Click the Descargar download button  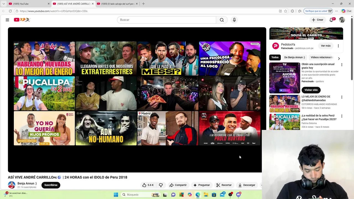point(247,185)
